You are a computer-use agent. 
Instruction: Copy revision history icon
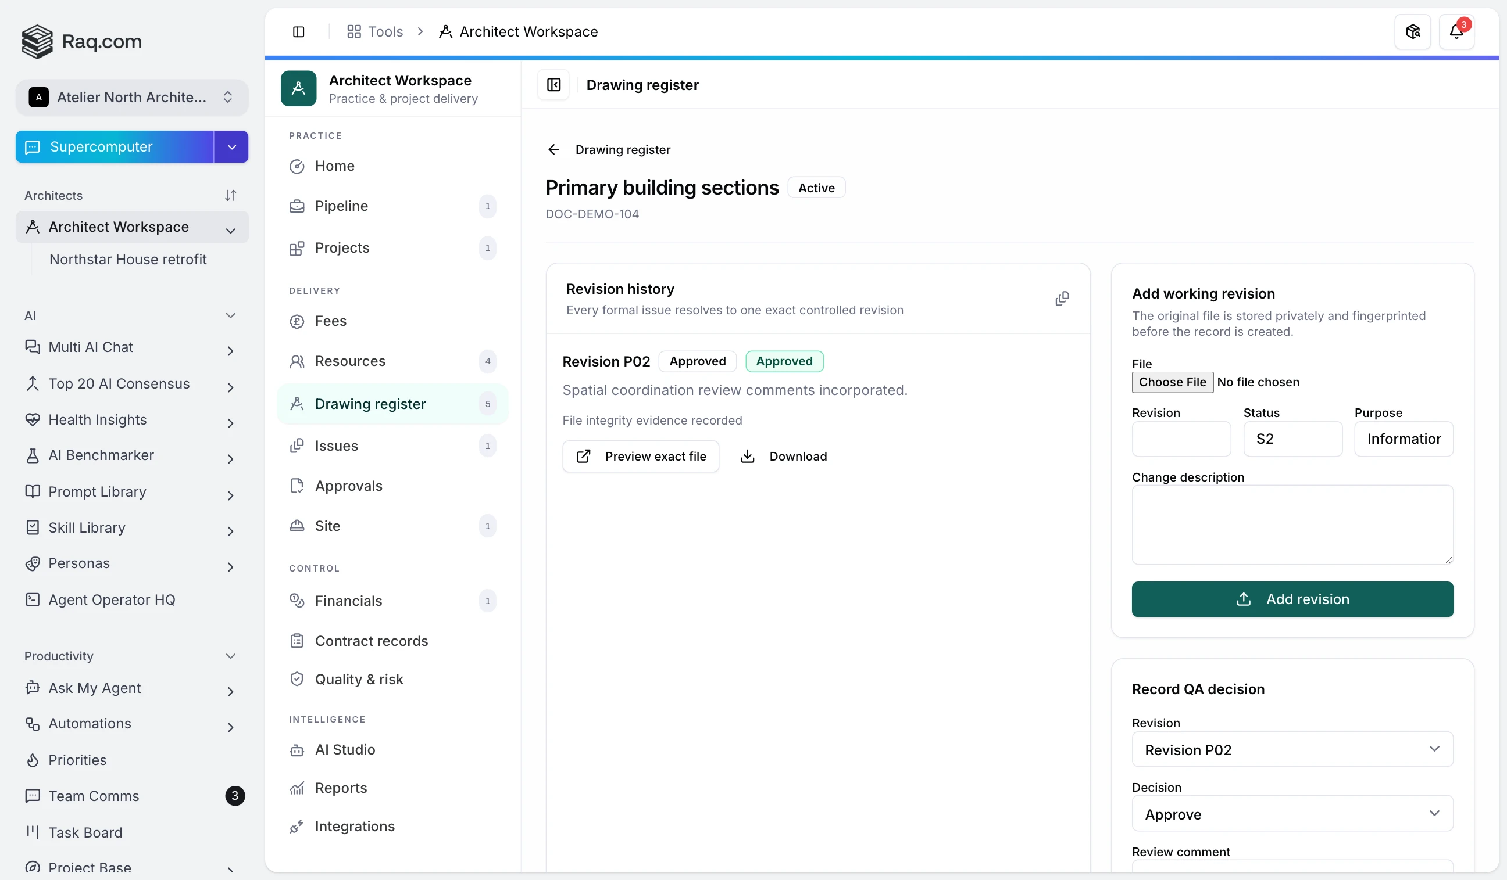1062,298
